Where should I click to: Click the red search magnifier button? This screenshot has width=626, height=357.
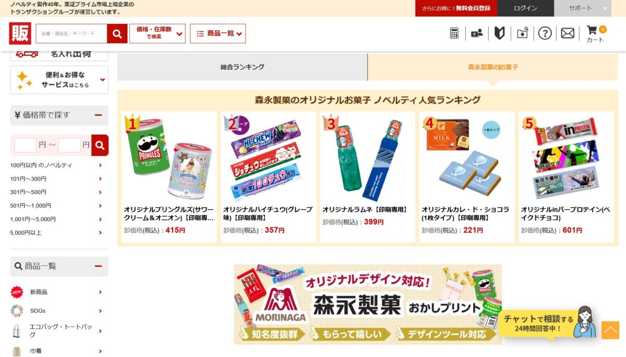point(117,34)
